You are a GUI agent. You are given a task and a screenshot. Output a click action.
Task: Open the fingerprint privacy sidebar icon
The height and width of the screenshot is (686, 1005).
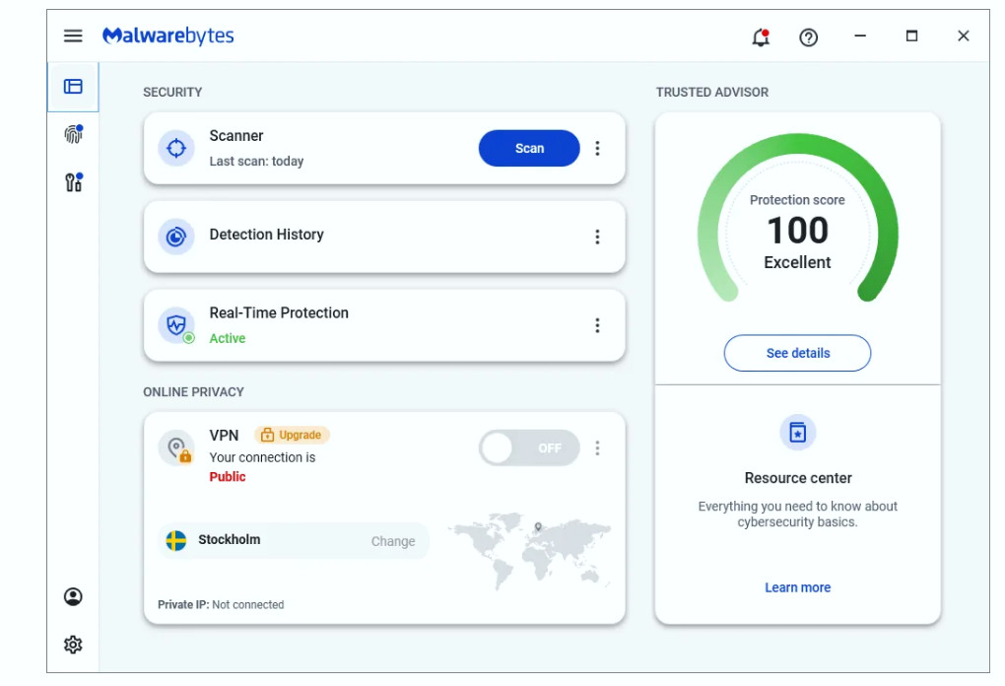[74, 134]
